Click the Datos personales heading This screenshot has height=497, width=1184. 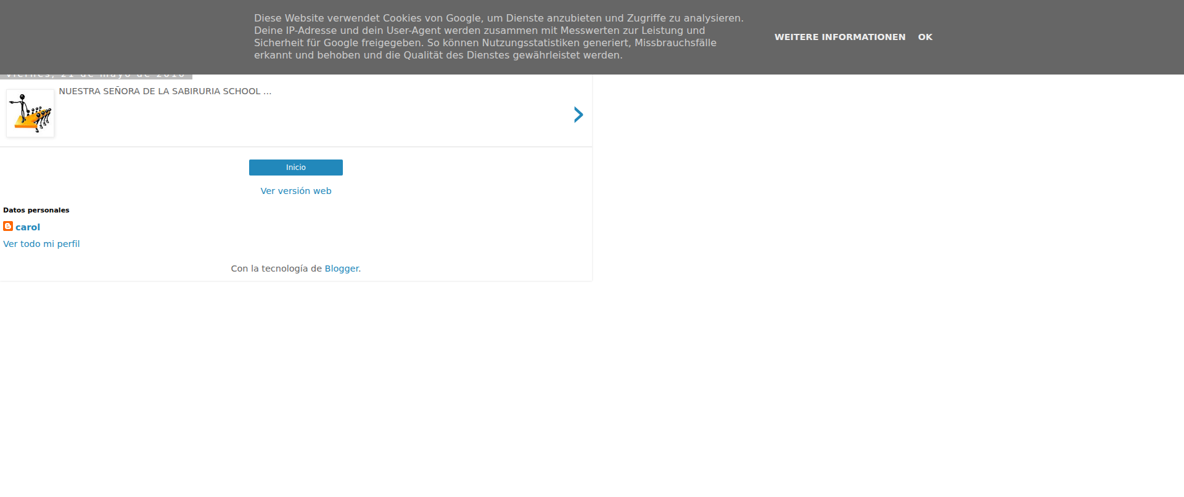click(x=36, y=210)
